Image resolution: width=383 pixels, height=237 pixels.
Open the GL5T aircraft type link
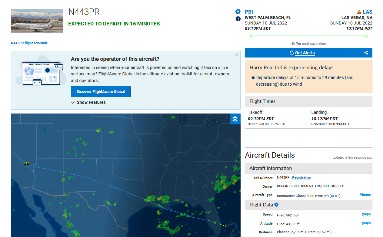tap(335, 196)
